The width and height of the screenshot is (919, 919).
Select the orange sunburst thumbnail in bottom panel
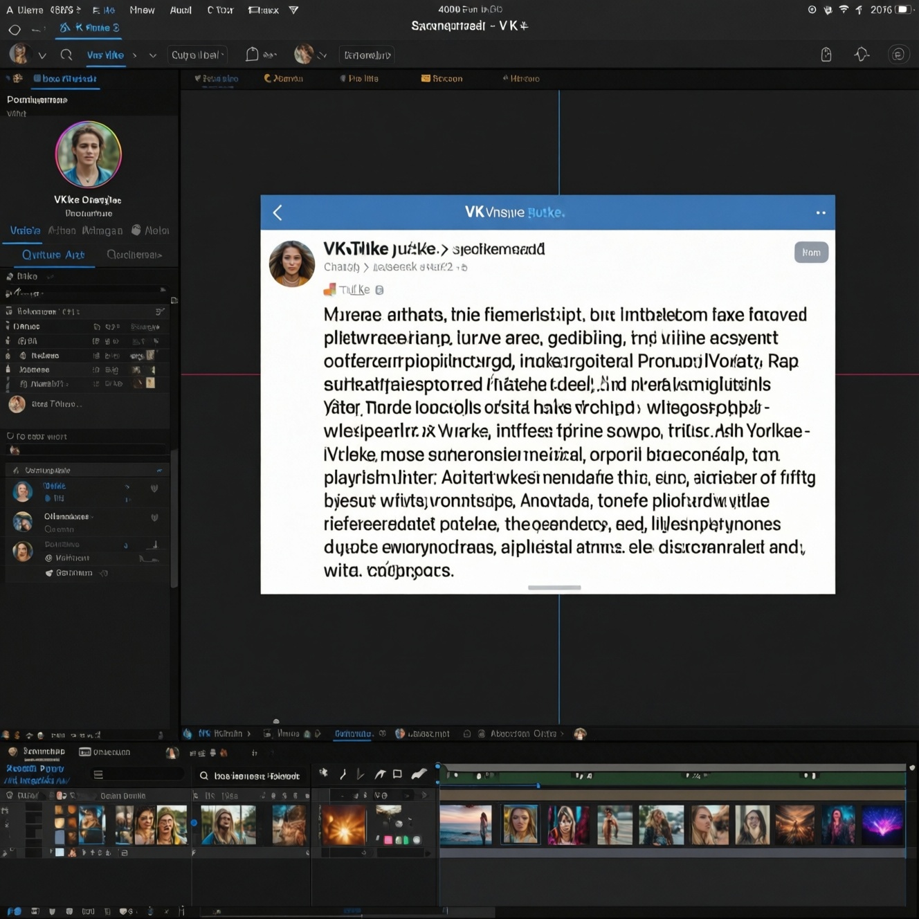click(x=344, y=825)
